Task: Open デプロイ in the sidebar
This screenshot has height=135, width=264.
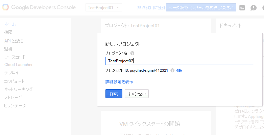Action: pyautogui.click(x=11, y=73)
